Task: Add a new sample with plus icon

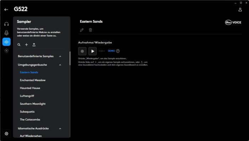Action: (26, 45)
